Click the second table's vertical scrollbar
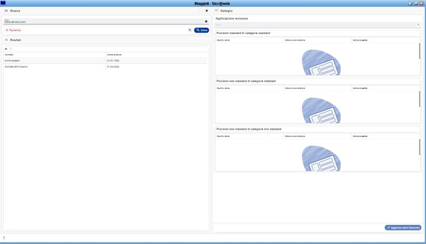 point(420,99)
